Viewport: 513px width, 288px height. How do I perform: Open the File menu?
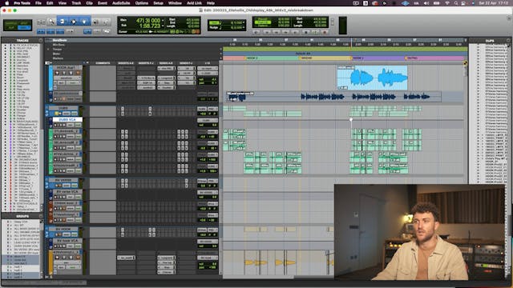coord(38,3)
